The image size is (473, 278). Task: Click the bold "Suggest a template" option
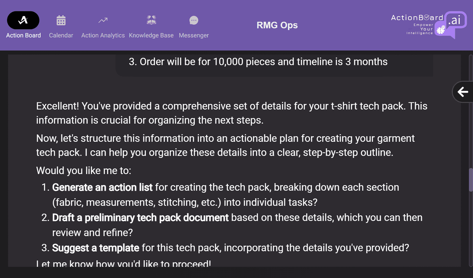(96, 248)
